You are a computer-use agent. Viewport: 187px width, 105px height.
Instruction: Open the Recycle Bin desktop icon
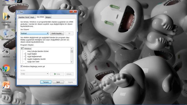coord(6,35)
